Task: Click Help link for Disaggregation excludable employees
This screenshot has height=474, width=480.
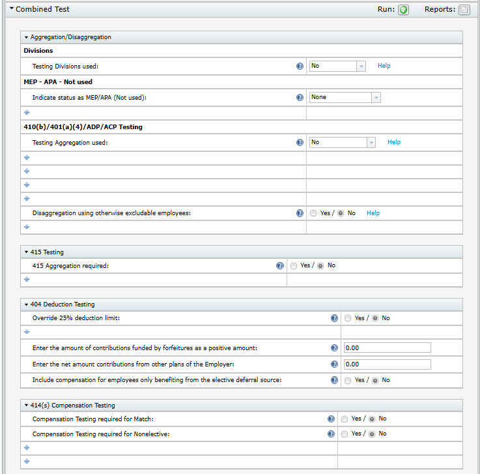Action: 373,213
